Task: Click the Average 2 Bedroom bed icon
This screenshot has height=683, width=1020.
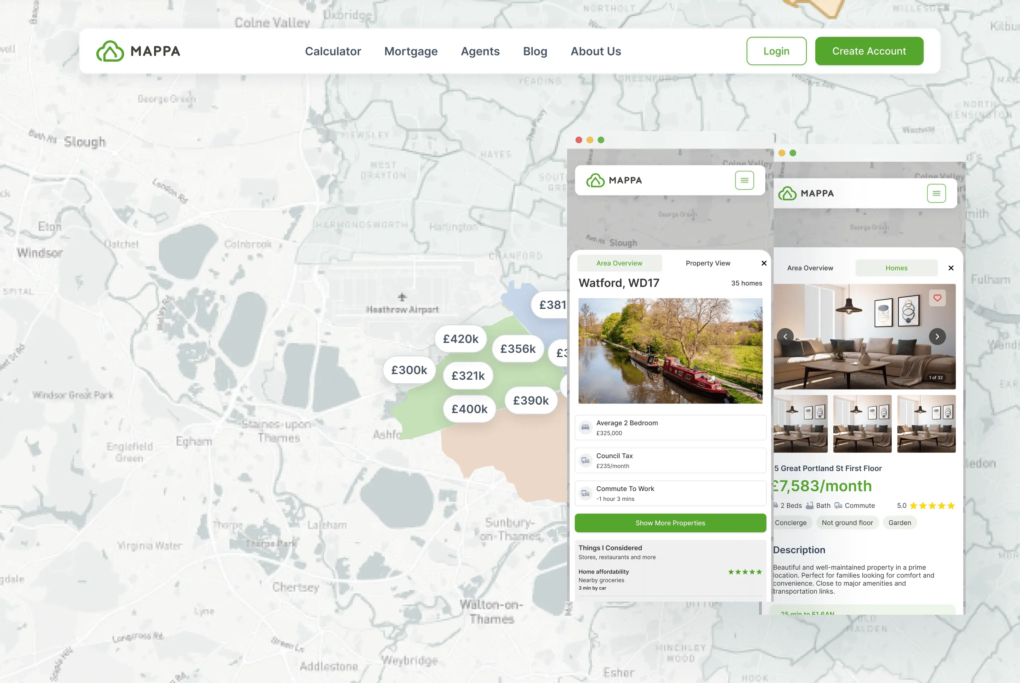Action: [x=585, y=427]
